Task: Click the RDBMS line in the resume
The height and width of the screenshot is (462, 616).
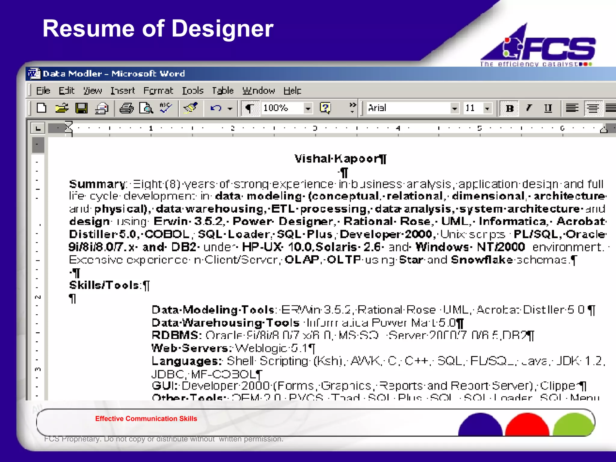Action: pyautogui.click(x=343, y=335)
